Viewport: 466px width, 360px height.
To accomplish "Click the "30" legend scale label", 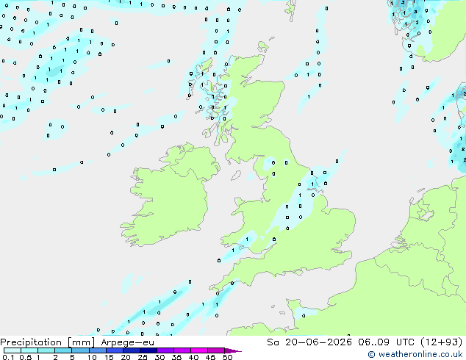I will (160, 357).
